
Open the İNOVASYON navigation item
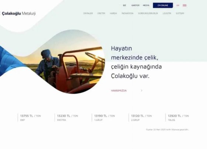(x=128, y=13)
